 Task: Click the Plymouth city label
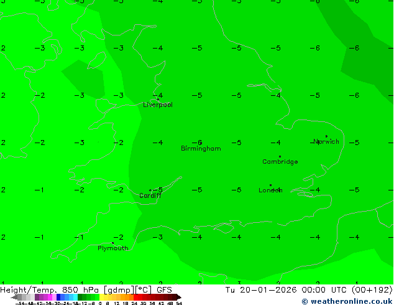coord(113,248)
